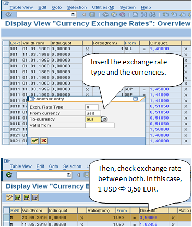Click the 23.09.2010 valid-from cell
The width and height of the screenshot is (192, 227).
34,218
